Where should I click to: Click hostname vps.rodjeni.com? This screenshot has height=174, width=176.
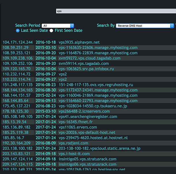pos(73,143)
